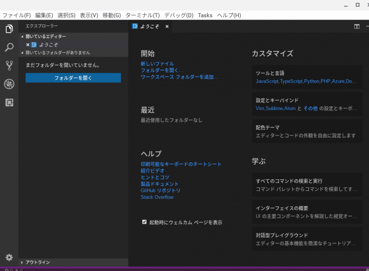The image size is (369, 271).
Task: Click the その他 link
Action: tap(311, 108)
